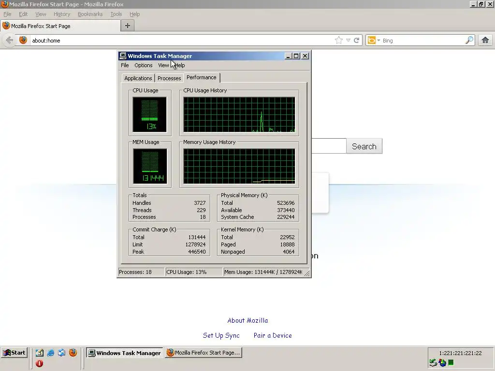Launch Firefox from the quick launch bar
This screenshot has width=495, height=371.
[73, 352]
